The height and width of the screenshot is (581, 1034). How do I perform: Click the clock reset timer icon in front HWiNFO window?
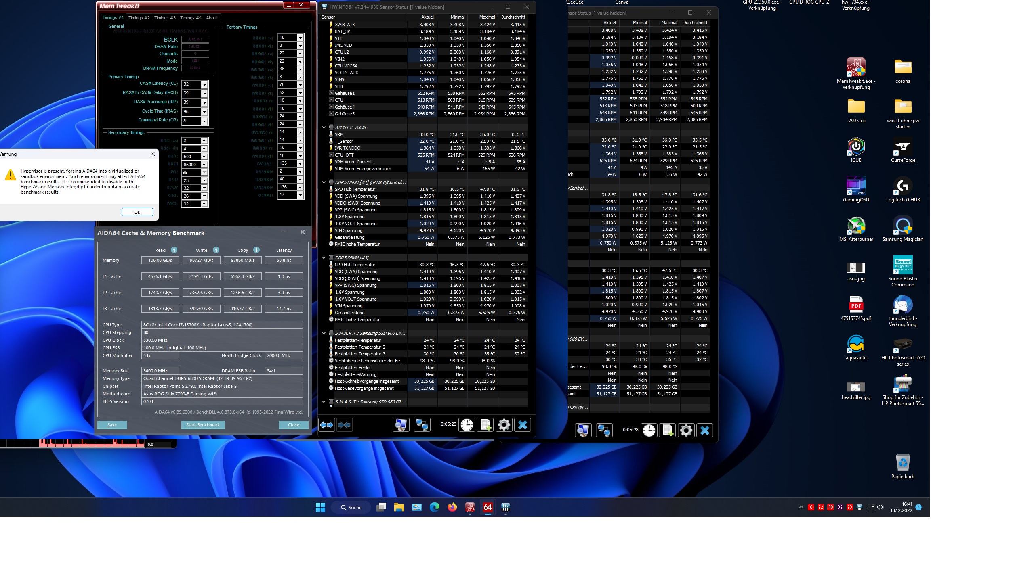coord(467,425)
